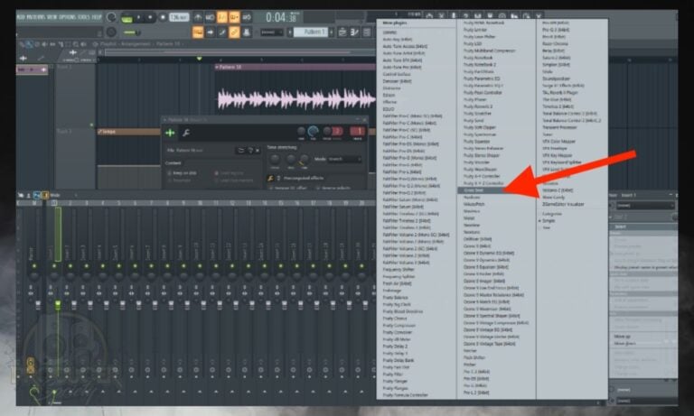Choose Fruity Delay Bank from plugin list
The width and height of the screenshot is (694, 416).
399,360
